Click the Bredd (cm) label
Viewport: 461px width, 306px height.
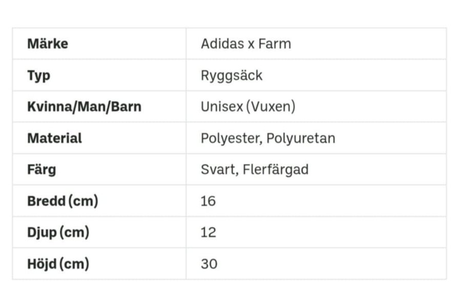click(x=62, y=201)
